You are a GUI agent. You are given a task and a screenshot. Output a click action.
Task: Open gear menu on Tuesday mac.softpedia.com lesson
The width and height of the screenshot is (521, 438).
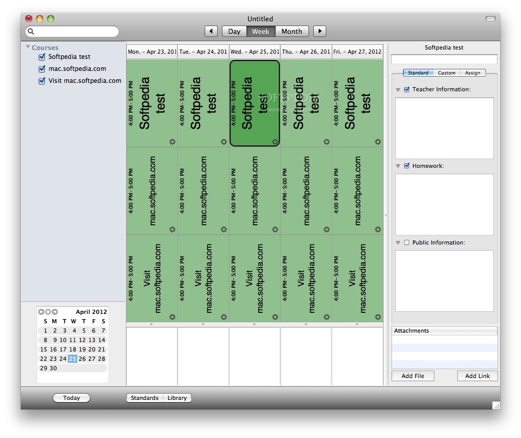[x=223, y=229]
